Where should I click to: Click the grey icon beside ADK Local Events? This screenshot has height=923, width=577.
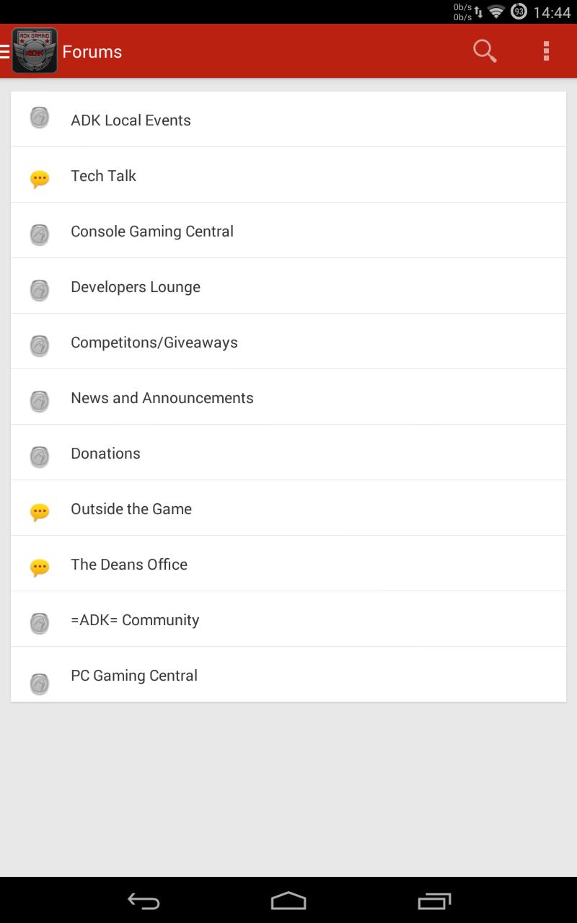[40, 118]
